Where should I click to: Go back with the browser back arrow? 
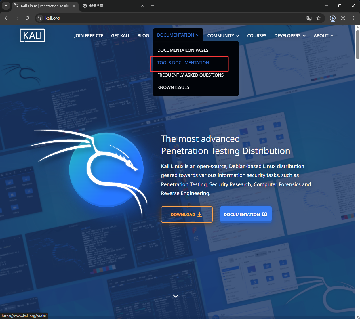(x=7, y=18)
